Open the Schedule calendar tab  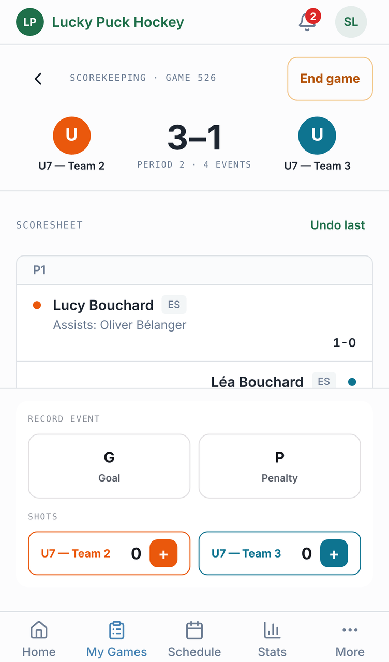point(194,639)
